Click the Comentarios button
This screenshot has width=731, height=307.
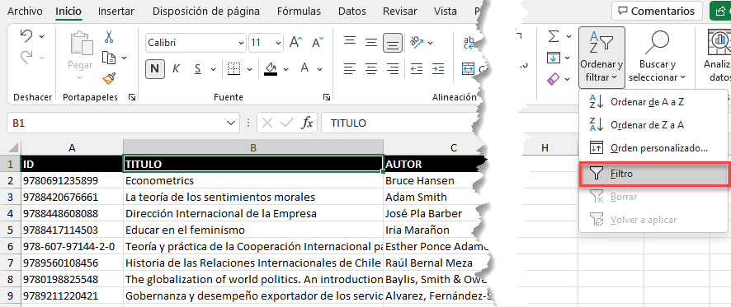tap(657, 12)
